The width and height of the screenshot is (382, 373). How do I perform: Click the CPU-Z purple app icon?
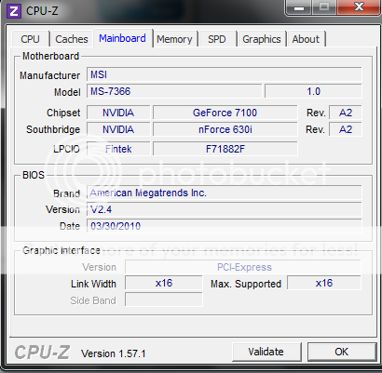[14, 11]
